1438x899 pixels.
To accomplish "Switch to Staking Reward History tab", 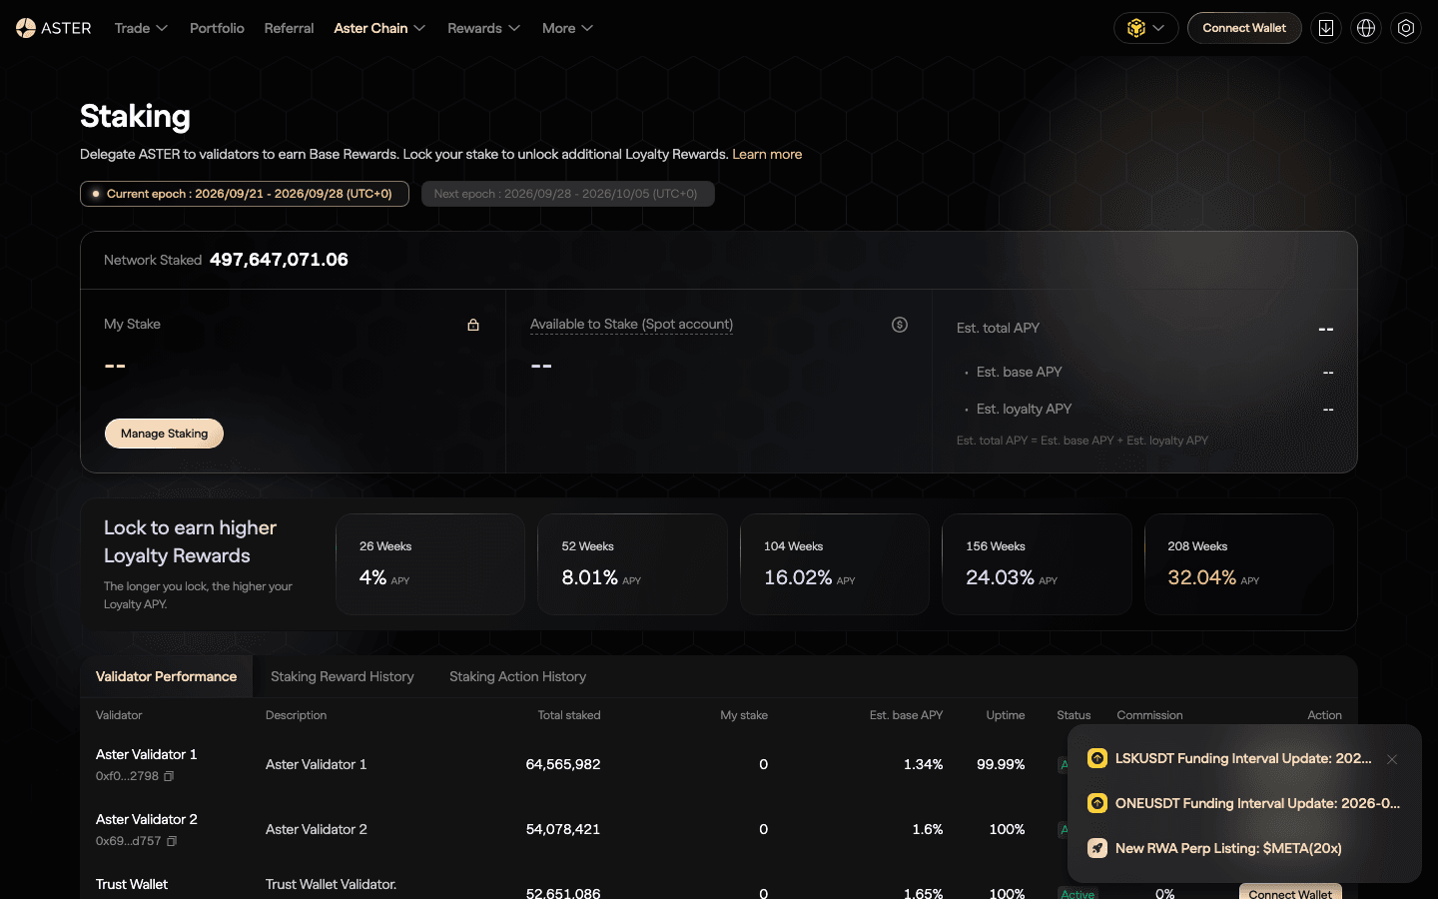I will pyautogui.click(x=342, y=676).
